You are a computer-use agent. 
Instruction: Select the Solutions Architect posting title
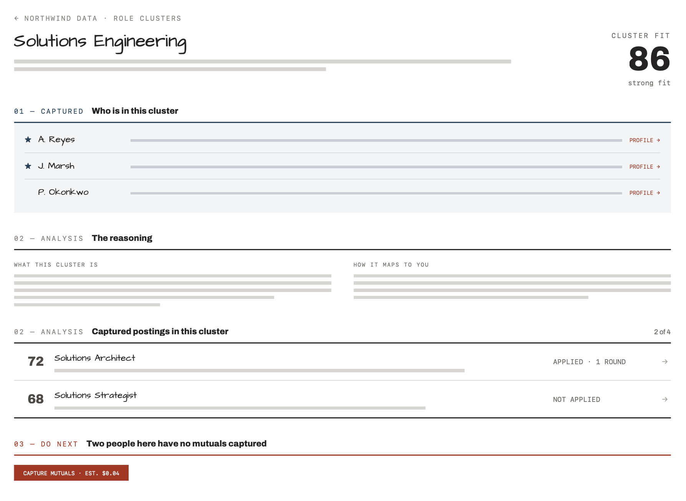point(95,358)
